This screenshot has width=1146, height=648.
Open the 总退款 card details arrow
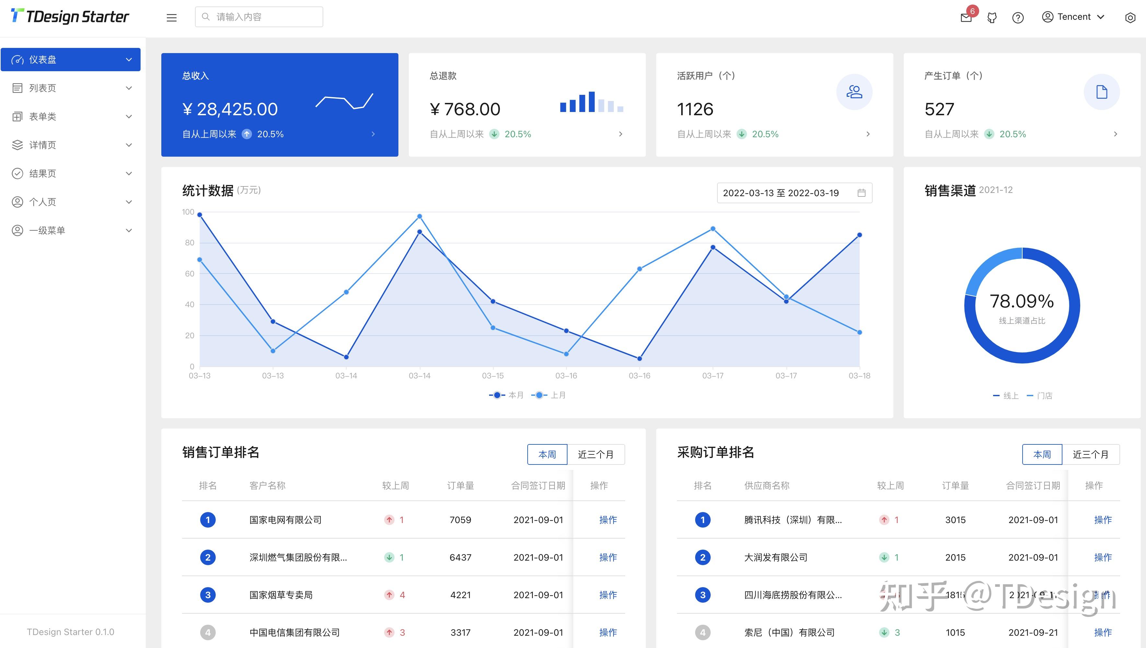[620, 134]
